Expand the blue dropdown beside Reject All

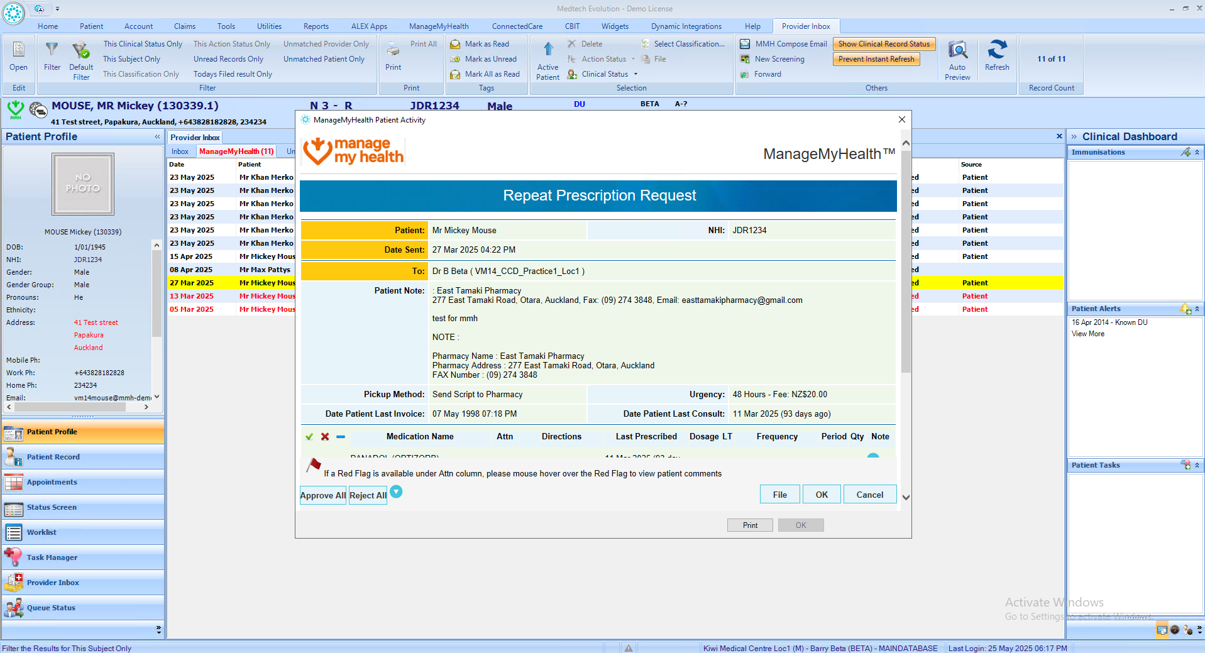(396, 492)
